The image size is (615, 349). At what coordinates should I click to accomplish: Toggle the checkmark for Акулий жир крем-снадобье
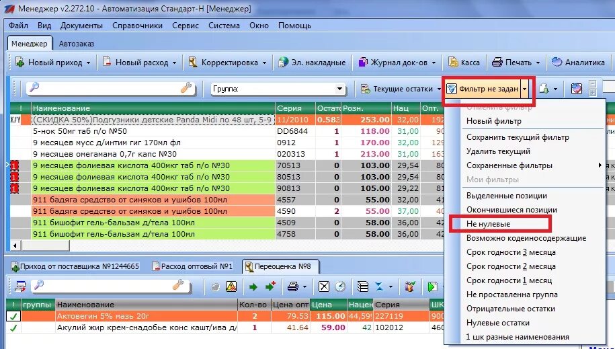tap(13, 327)
